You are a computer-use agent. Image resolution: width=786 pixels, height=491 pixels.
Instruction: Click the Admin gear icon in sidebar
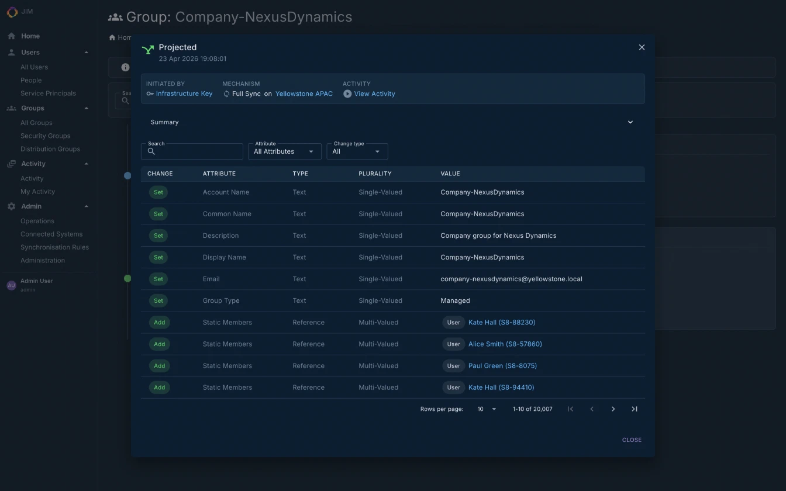11,206
